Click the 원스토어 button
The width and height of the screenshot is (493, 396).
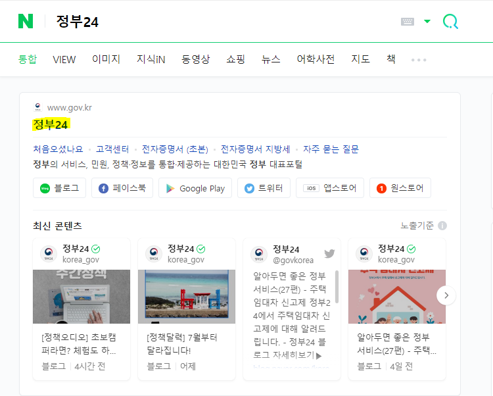point(400,188)
